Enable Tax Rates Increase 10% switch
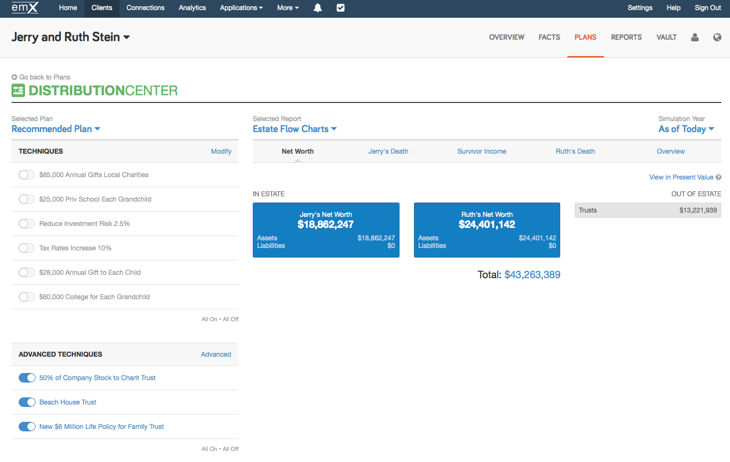 pos(26,248)
